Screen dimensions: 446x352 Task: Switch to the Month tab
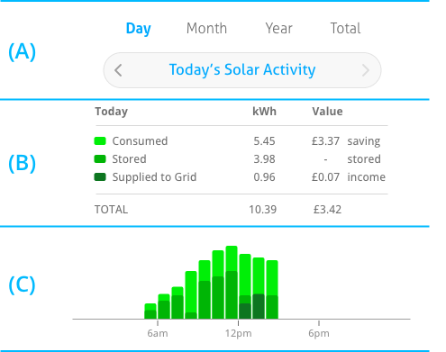pos(206,29)
